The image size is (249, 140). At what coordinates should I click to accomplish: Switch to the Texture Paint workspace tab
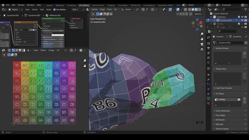click(x=98, y=5)
